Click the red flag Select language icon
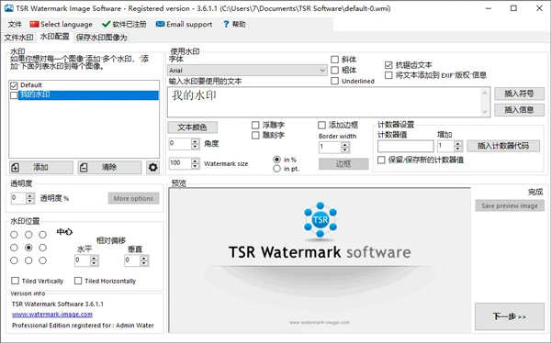551x343 pixels. [x=34, y=24]
